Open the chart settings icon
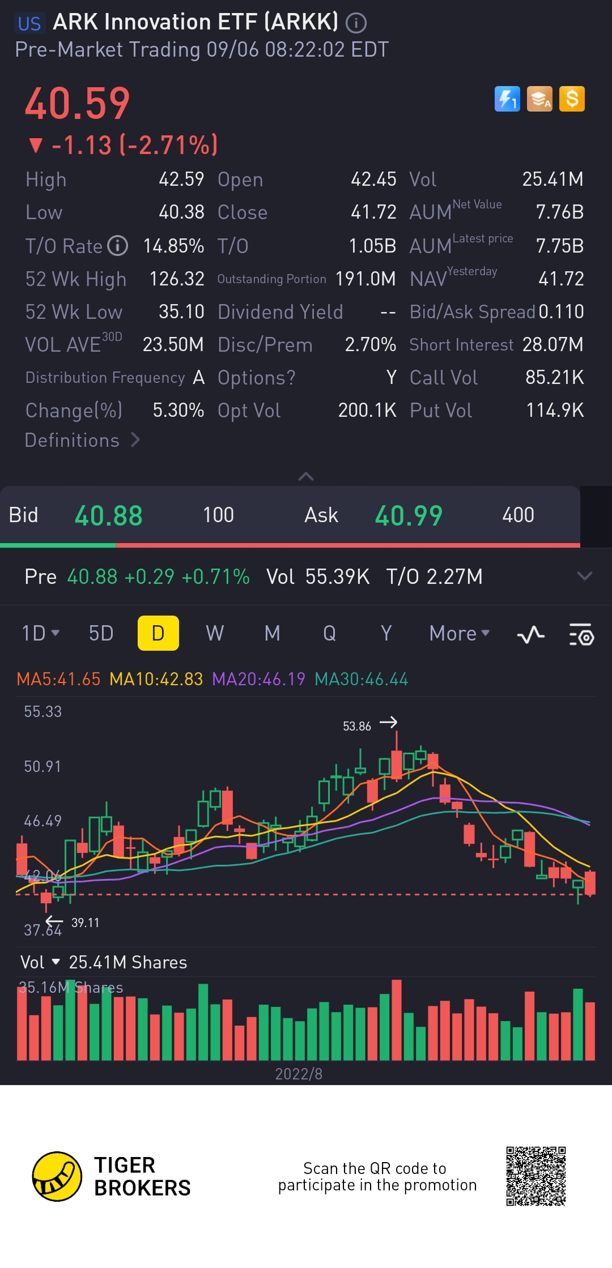Viewport: 612px width, 1268px height. click(x=581, y=634)
